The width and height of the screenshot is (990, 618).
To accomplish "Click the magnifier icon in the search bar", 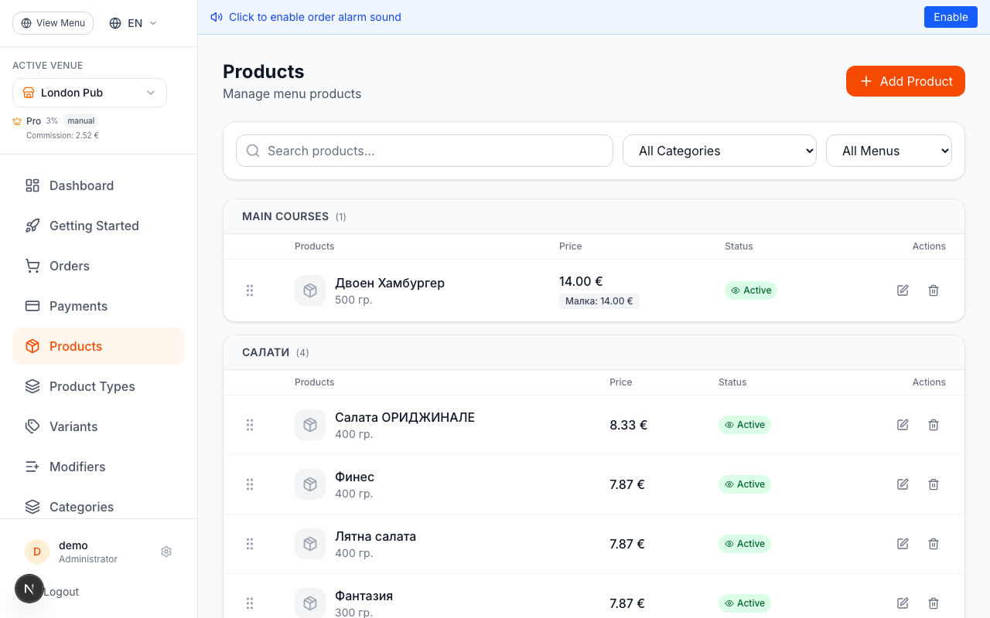I will [x=253, y=151].
